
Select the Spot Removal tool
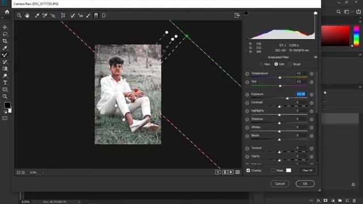point(73,15)
